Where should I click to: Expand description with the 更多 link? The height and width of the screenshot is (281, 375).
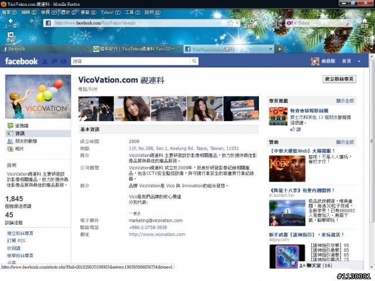click(x=137, y=214)
